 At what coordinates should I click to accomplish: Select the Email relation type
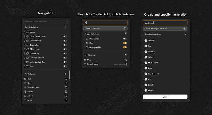click(146, 85)
